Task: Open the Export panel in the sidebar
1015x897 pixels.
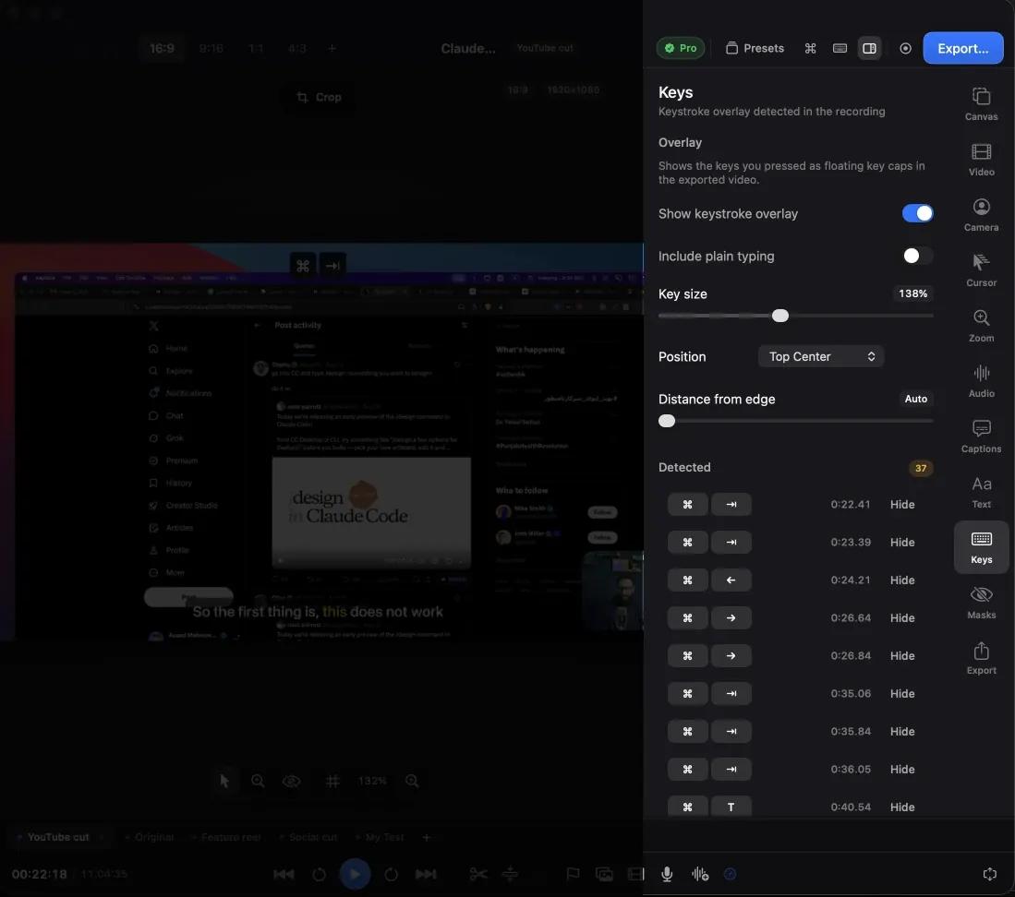Action: (981, 658)
